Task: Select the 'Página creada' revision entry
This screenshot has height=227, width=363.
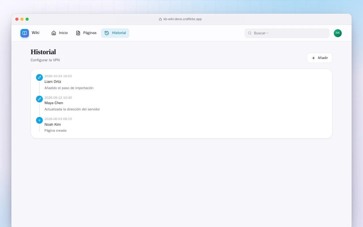Action: (181, 125)
